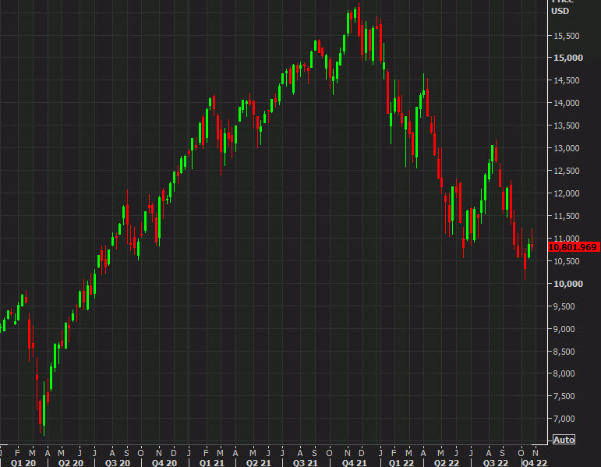Click the 7,000 price axis label

[x=564, y=419]
